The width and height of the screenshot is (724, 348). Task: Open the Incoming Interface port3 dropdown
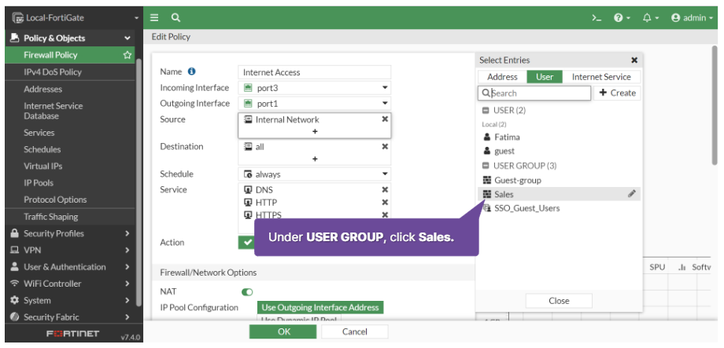(315, 88)
